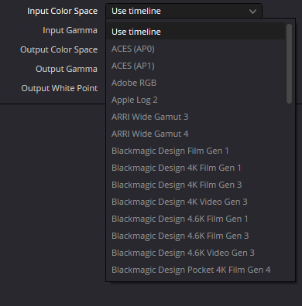The image size is (302, 306).
Task: Click the Input Color Space label
Action: pyautogui.click(x=63, y=11)
